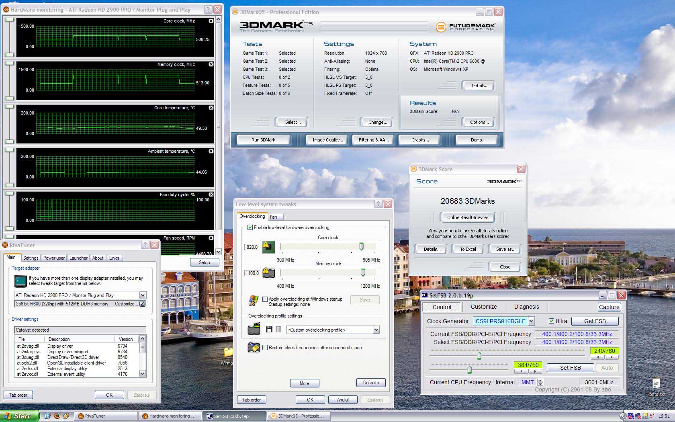Click the restore clock frequencies broom icon

(254, 347)
